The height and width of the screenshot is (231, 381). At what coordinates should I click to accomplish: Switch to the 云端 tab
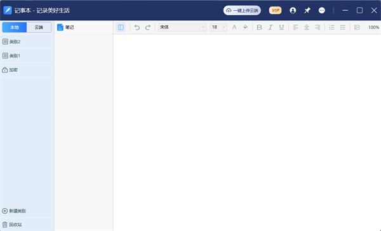point(39,27)
